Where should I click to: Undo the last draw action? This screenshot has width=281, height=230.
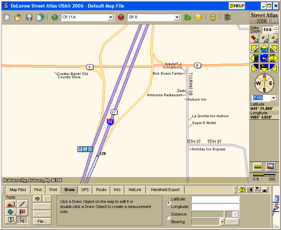pos(37,199)
